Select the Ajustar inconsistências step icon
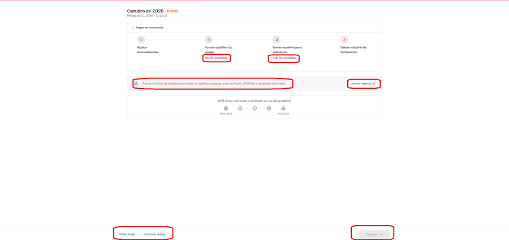The width and height of the screenshot is (509, 240). click(x=141, y=40)
